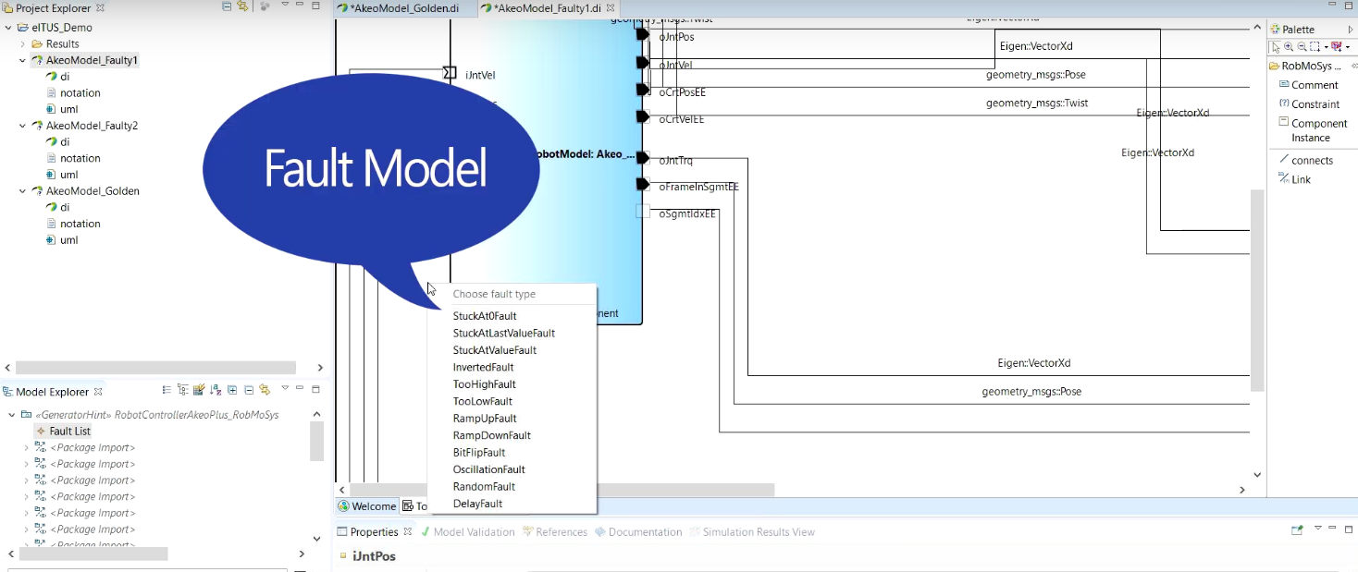Choose StuckAt0Fault from fault type menu
The width and height of the screenshot is (1358, 572).
pyautogui.click(x=484, y=316)
